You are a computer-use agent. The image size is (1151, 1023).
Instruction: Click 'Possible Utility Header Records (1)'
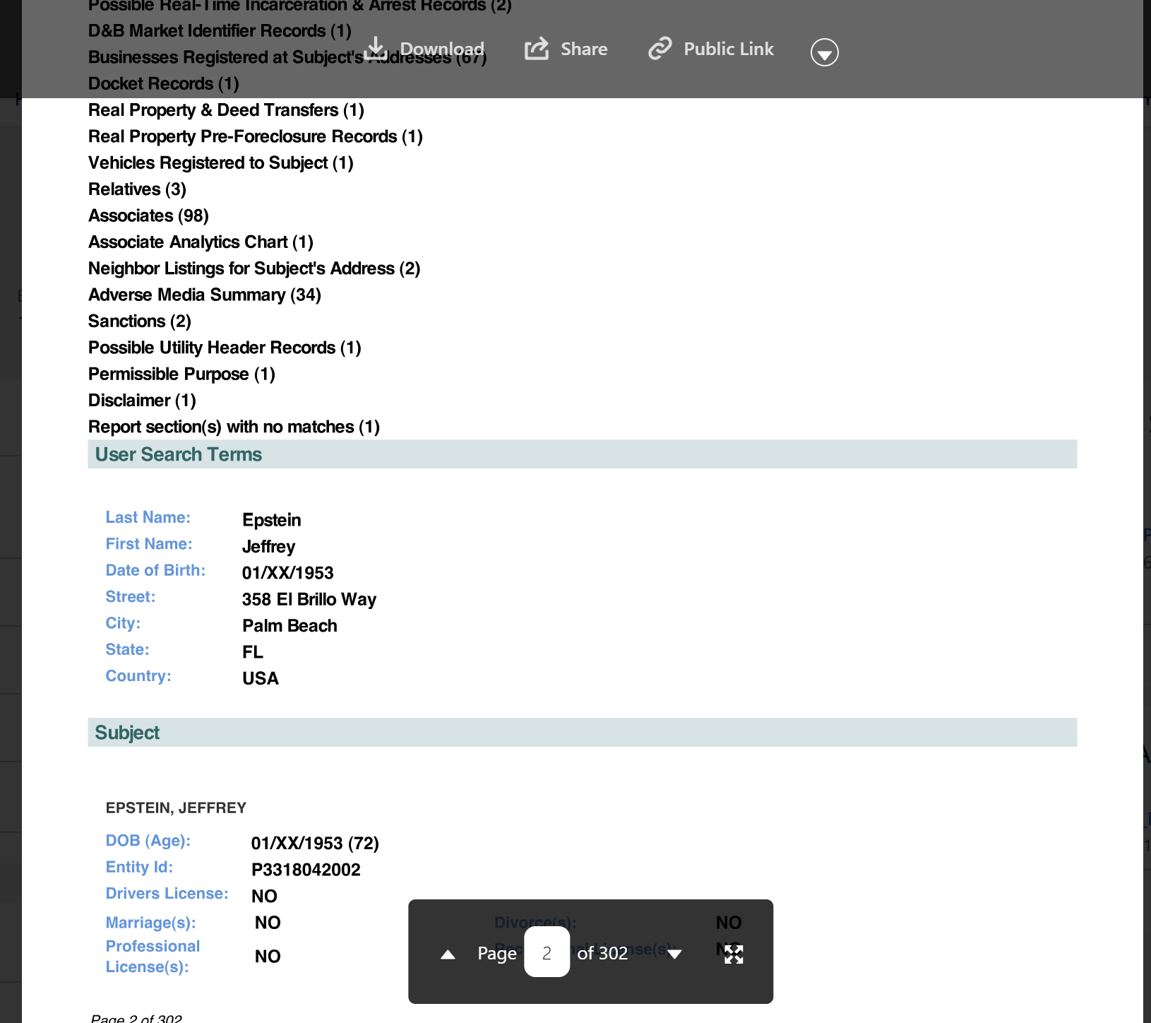coord(225,348)
